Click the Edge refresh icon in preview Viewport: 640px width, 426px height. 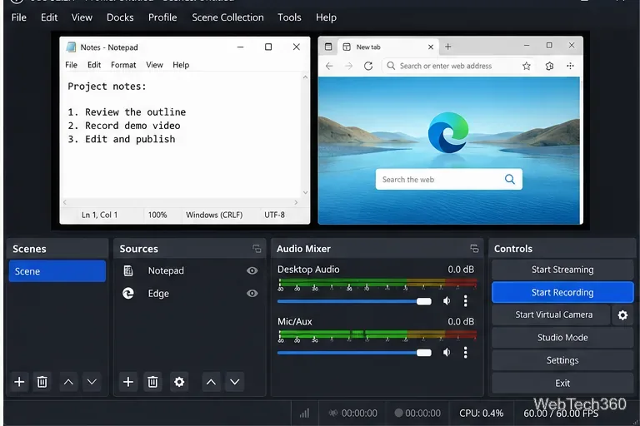click(368, 66)
